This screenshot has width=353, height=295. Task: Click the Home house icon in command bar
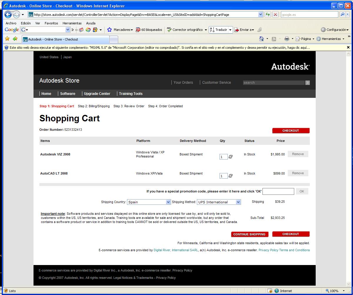point(262,39)
